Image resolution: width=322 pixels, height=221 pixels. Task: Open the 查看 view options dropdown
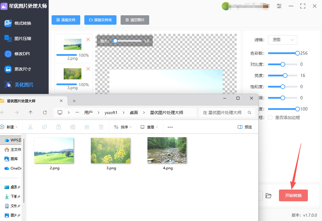(x=149, y=127)
